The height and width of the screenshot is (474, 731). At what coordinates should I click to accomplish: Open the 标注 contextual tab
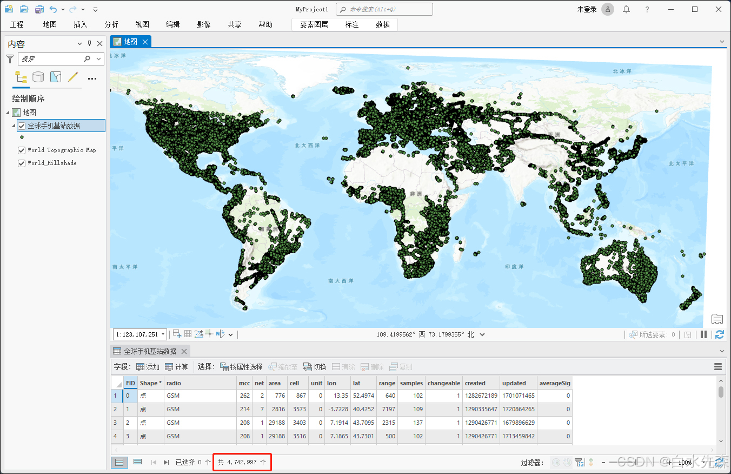(x=352, y=24)
